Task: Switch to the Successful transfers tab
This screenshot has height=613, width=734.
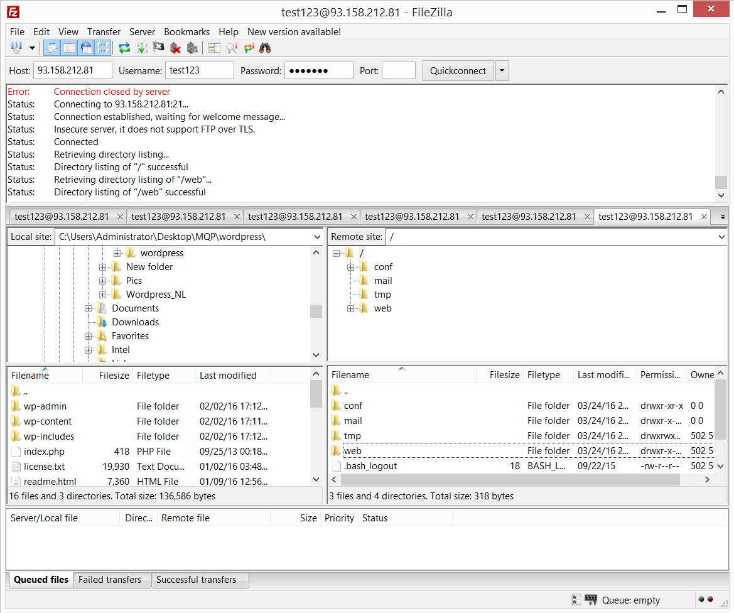Action: click(196, 580)
